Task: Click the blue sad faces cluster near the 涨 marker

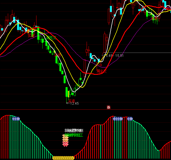Action: 118,119
